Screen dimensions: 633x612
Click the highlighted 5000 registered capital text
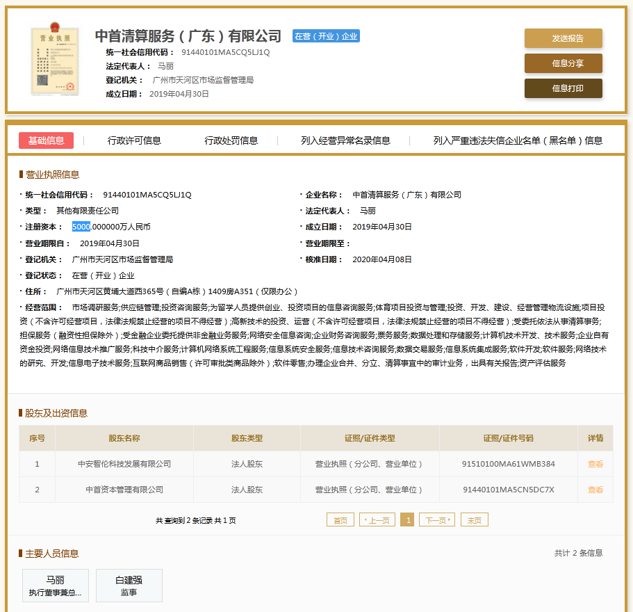[81, 227]
